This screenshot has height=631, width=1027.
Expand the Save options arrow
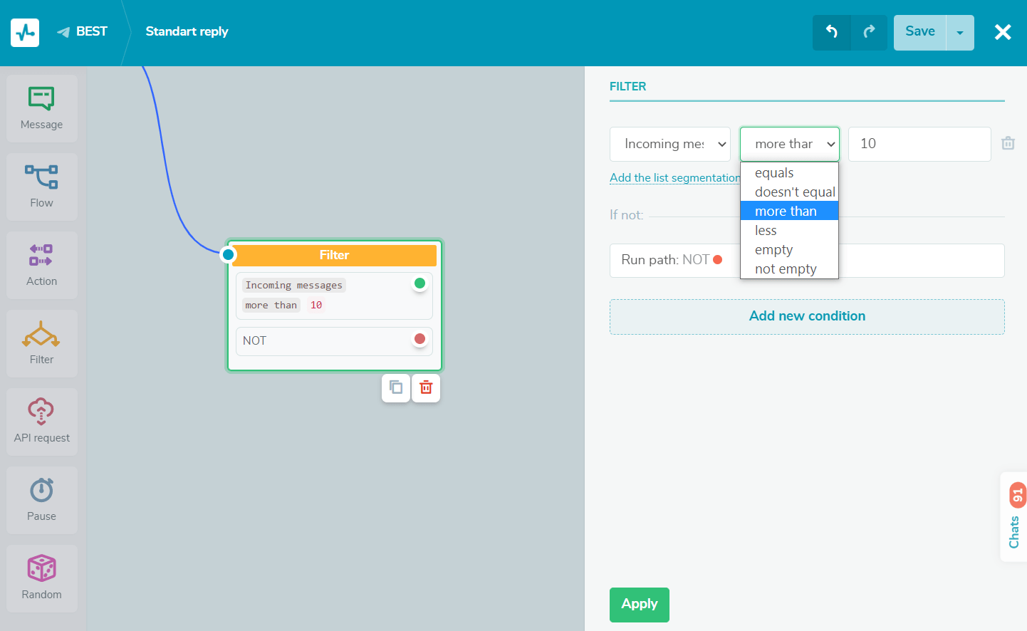[x=960, y=32]
